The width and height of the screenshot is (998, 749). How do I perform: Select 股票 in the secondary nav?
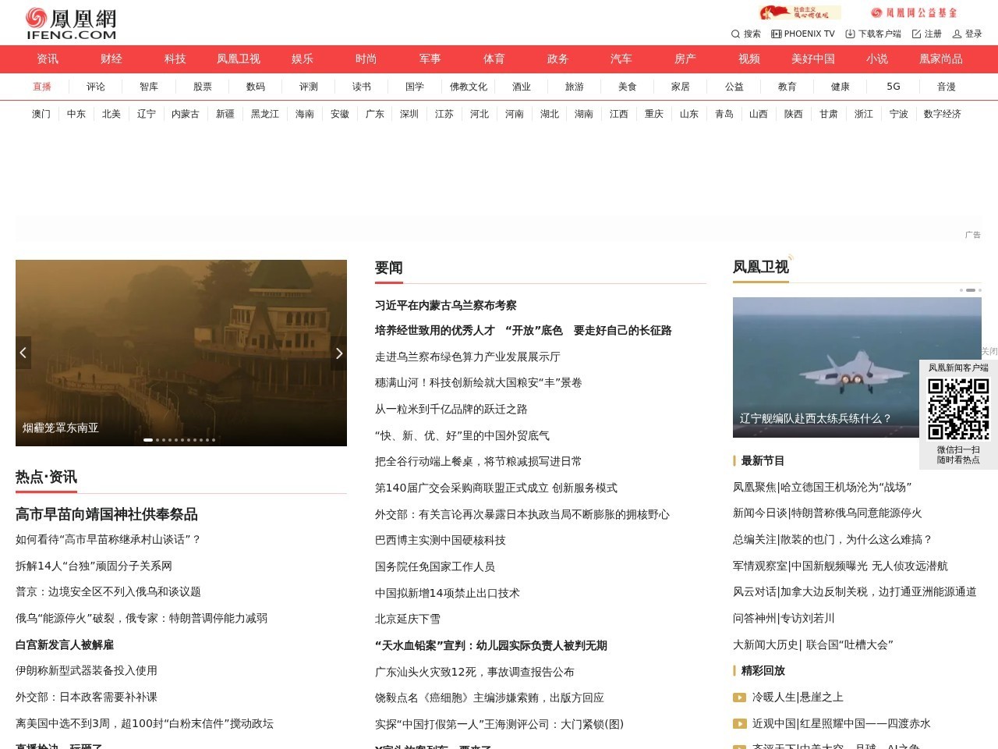click(203, 87)
